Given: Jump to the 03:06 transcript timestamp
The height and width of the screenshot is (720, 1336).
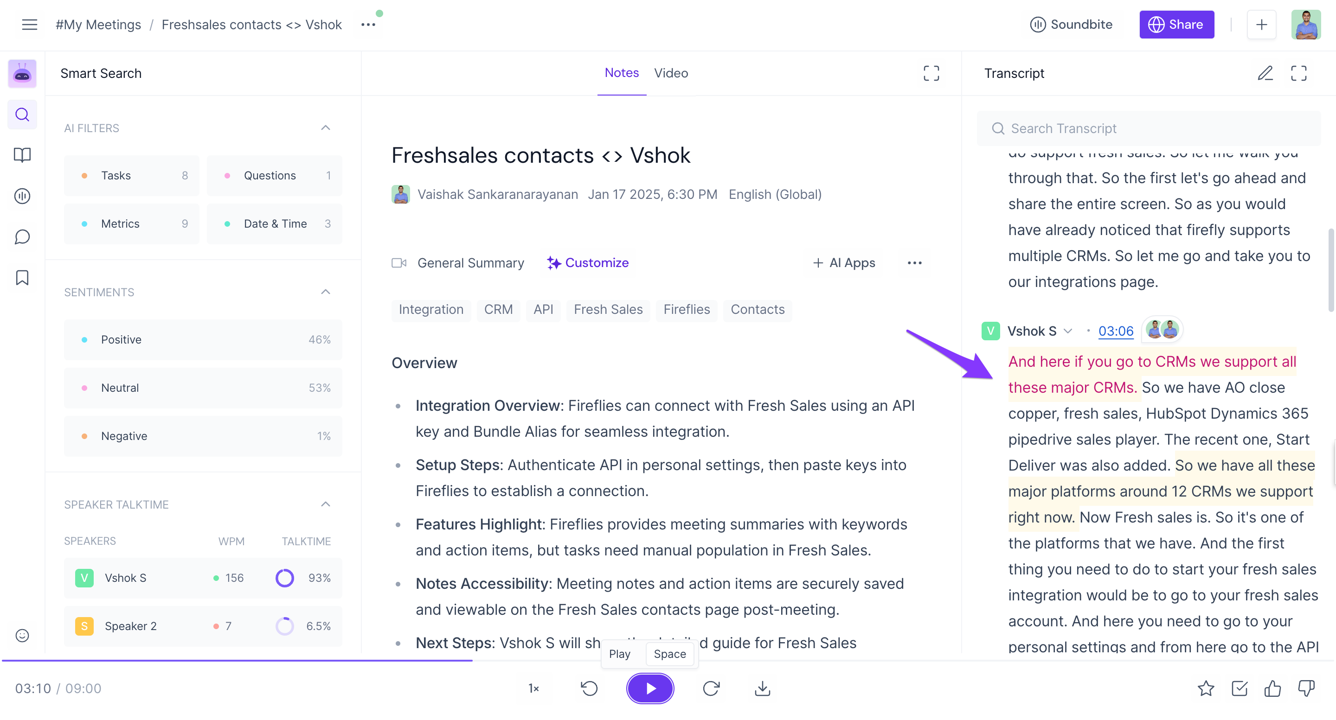Looking at the screenshot, I should (1116, 331).
